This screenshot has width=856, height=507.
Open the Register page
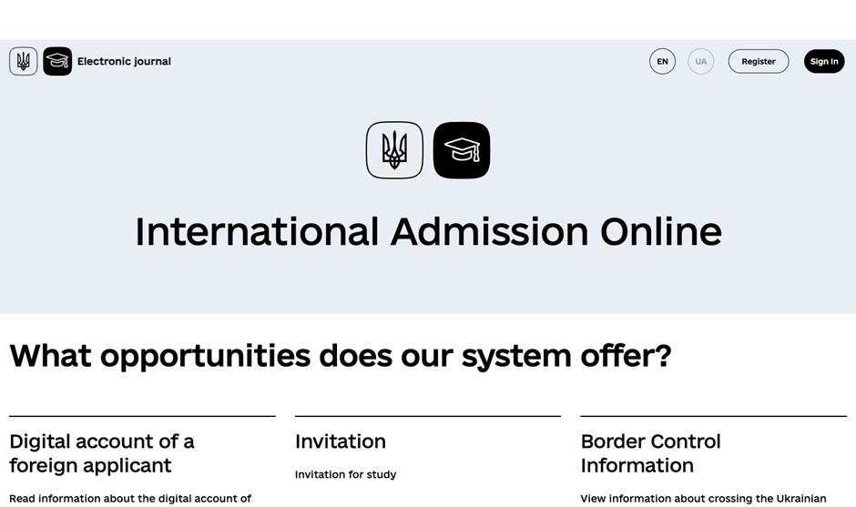759,61
